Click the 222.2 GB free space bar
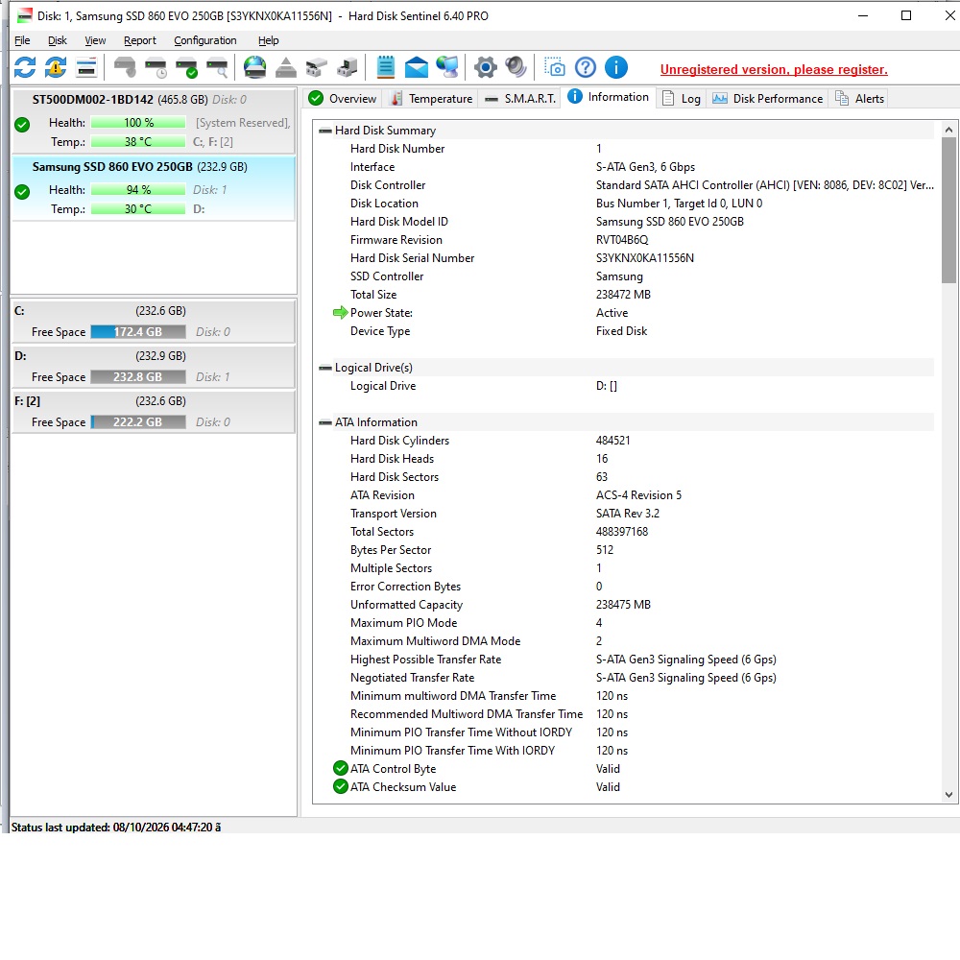 [138, 422]
